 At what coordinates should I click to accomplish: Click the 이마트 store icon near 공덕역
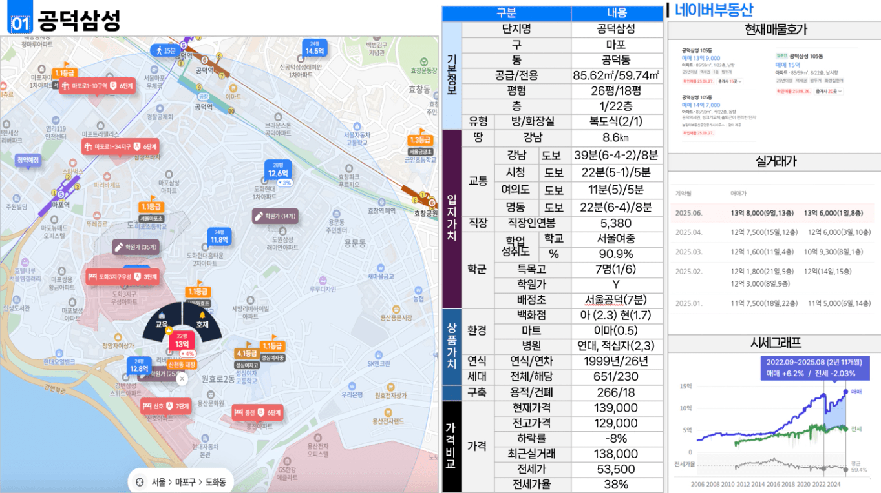click(232, 87)
